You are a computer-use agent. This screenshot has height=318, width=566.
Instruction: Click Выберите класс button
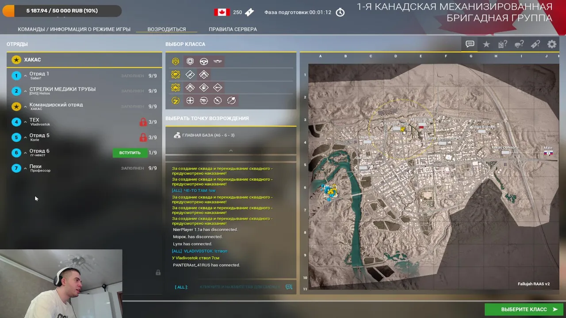pos(524,310)
